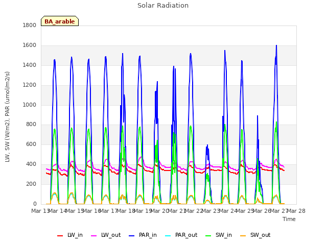
Task: Click the magenta LW_out legend swatch
Action: click(94, 236)
